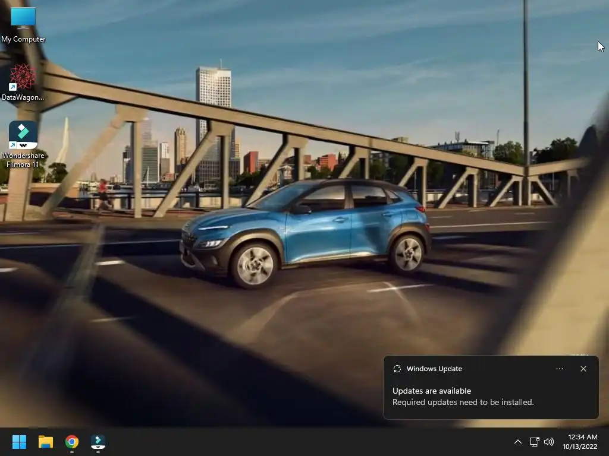Open Windows Update notification options menu

pyautogui.click(x=559, y=369)
